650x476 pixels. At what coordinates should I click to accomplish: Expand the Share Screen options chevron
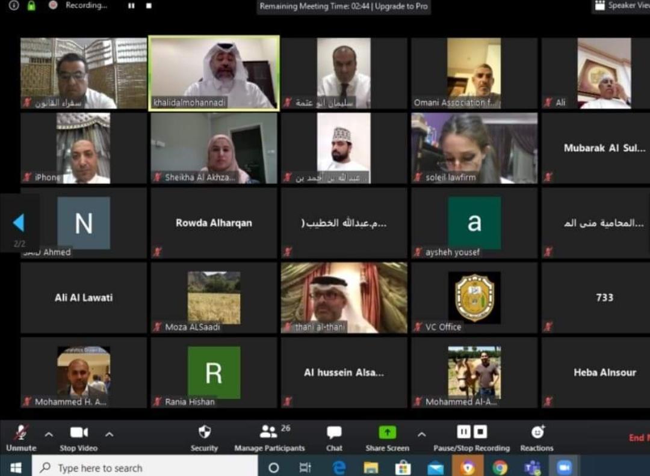pyautogui.click(x=421, y=434)
